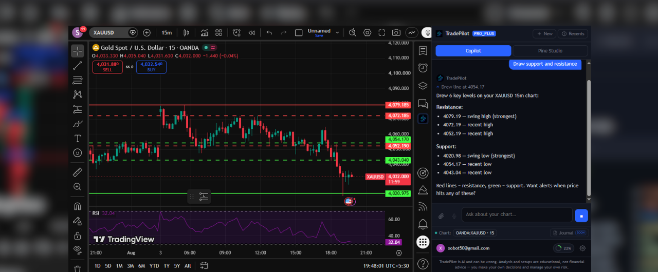Screen dimensions: 658x272
Task: Open Recents chat history
Action: pyautogui.click(x=573, y=33)
